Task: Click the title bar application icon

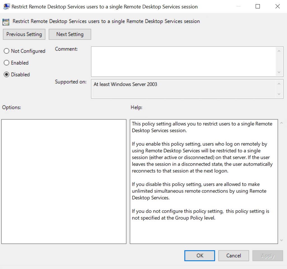Action: click(6, 7)
